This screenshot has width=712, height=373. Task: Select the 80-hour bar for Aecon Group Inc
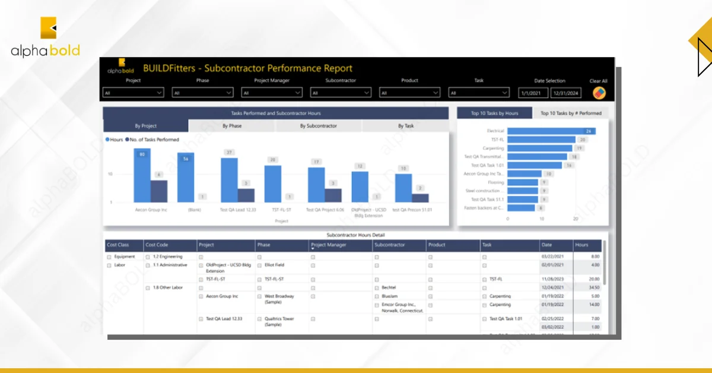pos(142,175)
